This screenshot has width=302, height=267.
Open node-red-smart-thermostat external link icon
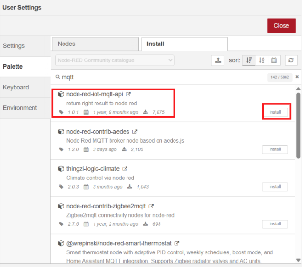tap(177, 243)
